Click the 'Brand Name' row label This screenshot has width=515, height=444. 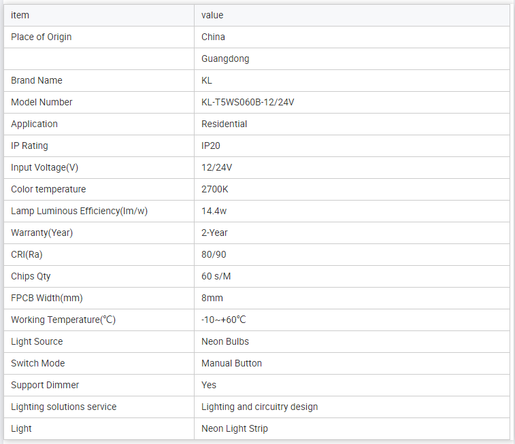click(37, 80)
